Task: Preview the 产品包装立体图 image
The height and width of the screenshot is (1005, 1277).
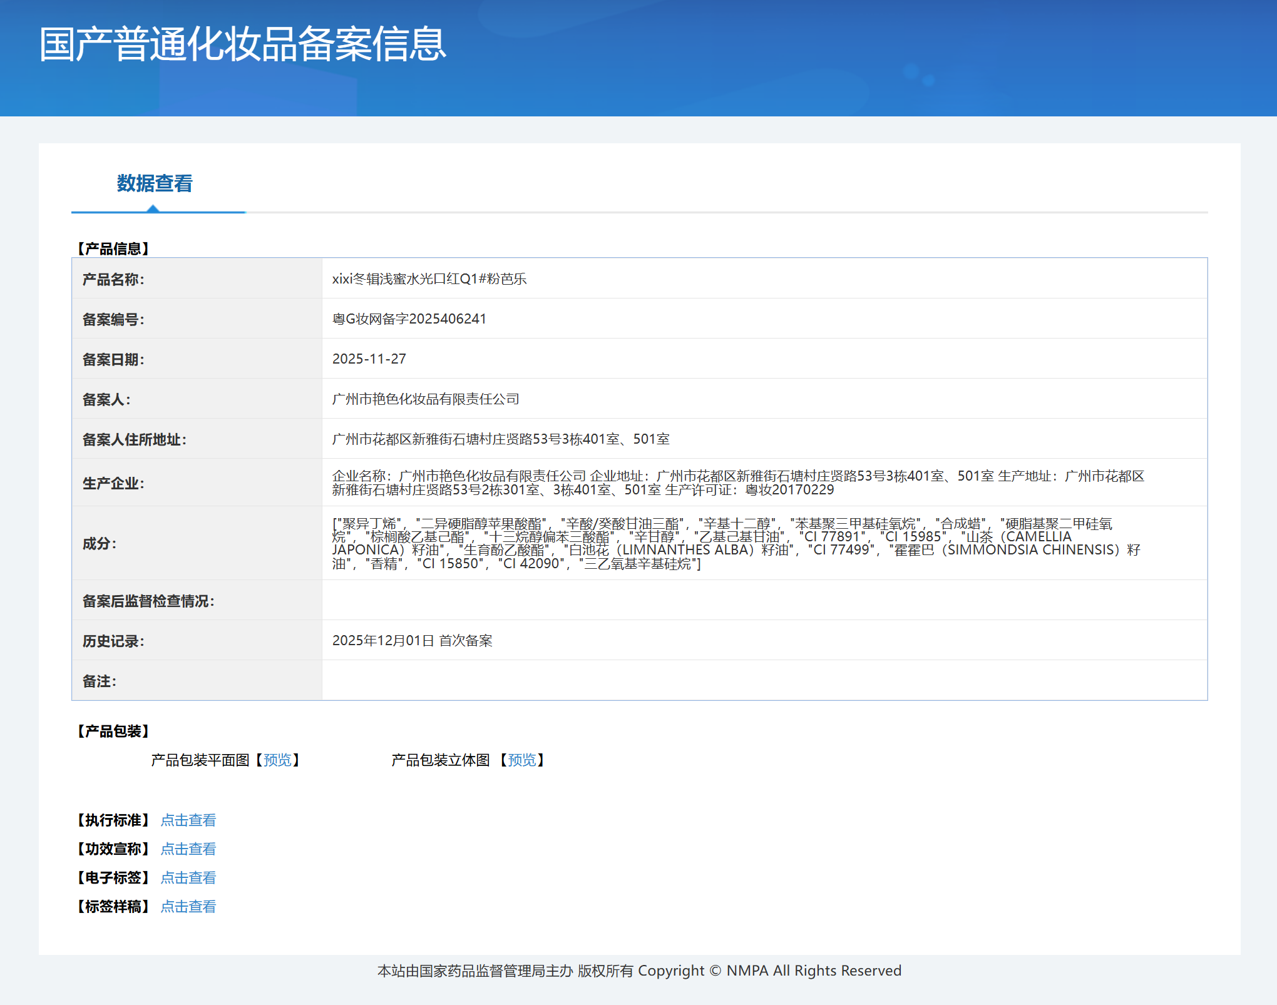Action: coord(521,760)
